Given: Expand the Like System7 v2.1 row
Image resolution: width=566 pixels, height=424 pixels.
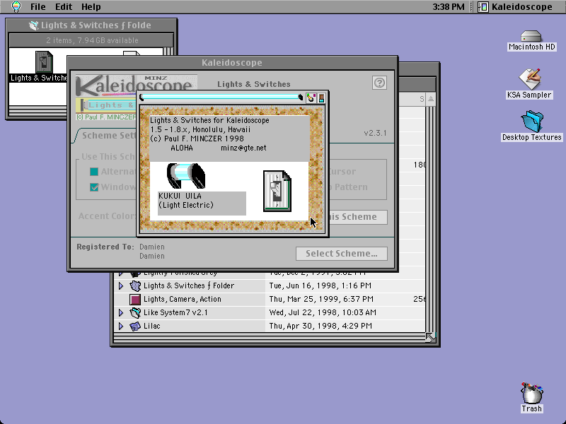Looking at the screenshot, I should tap(121, 312).
